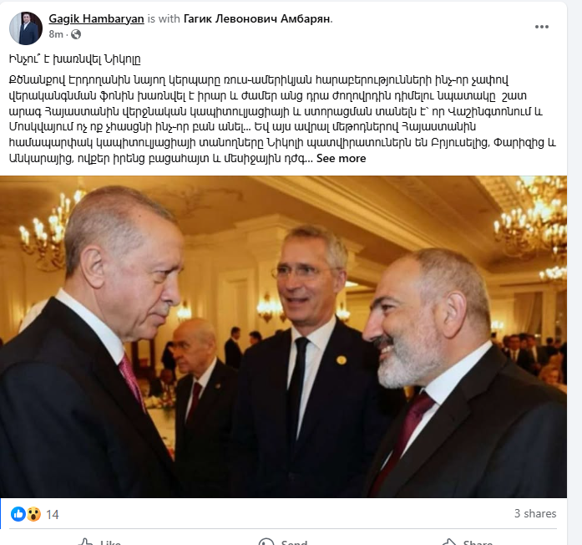The image size is (582, 545).
Task: Click the Like label under the post
Action: point(110,542)
